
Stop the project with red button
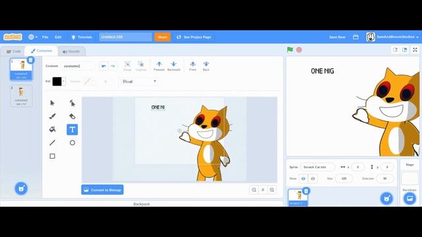(x=299, y=50)
